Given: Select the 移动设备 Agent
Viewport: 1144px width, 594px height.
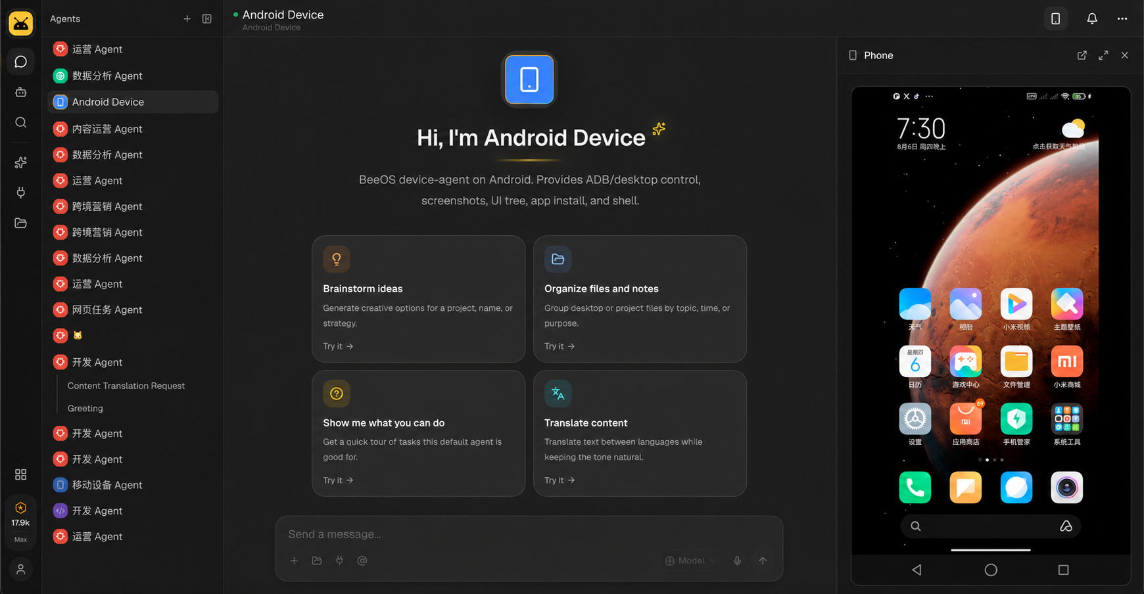Looking at the screenshot, I should tap(133, 485).
